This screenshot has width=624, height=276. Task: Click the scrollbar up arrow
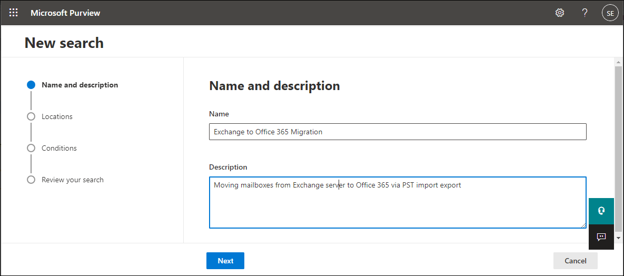618,63
